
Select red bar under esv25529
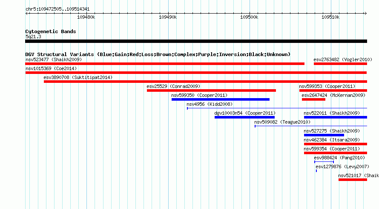[211, 90]
